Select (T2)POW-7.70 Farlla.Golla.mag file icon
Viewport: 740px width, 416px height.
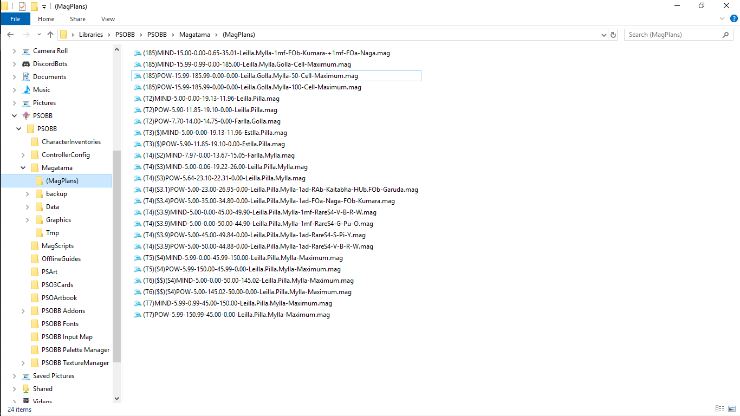tap(137, 121)
